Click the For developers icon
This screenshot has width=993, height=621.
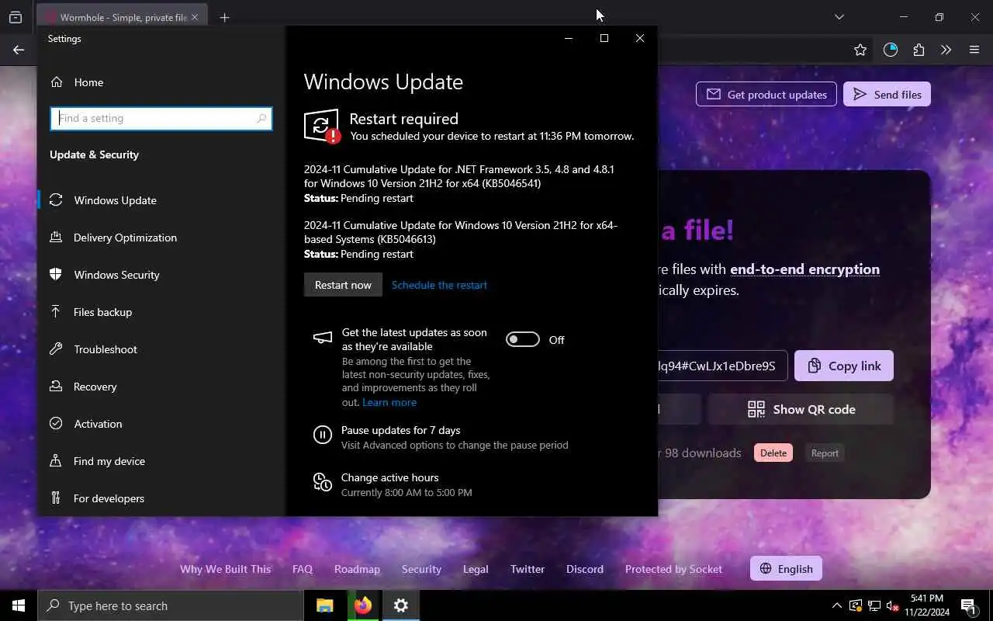(x=56, y=498)
